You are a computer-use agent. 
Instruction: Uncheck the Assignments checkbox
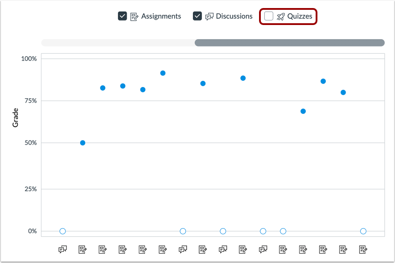[x=123, y=16]
